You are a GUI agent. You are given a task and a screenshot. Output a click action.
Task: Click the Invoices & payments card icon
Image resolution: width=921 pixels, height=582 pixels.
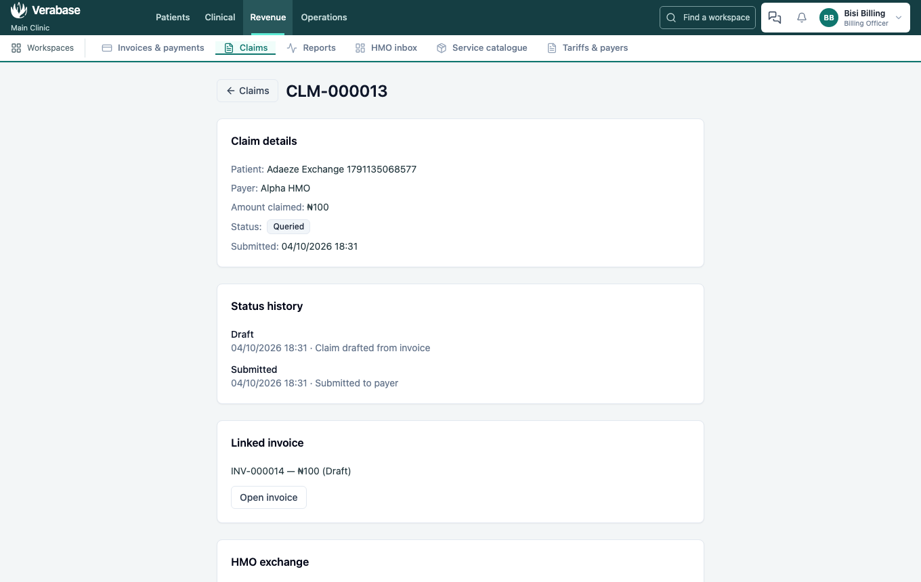click(x=107, y=48)
